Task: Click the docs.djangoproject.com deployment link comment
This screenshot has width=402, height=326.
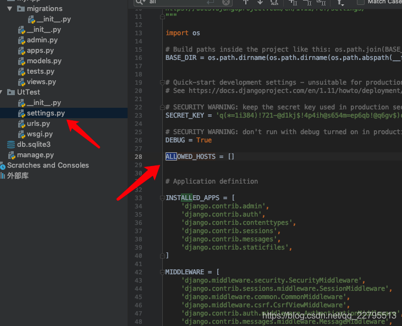Action: (x=284, y=91)
